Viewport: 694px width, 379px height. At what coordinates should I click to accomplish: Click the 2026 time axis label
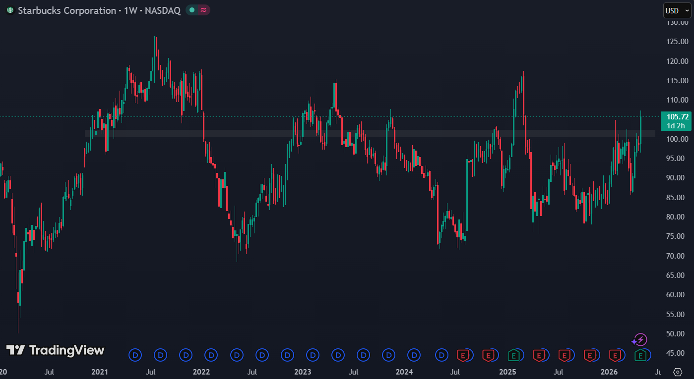[609, 372]
